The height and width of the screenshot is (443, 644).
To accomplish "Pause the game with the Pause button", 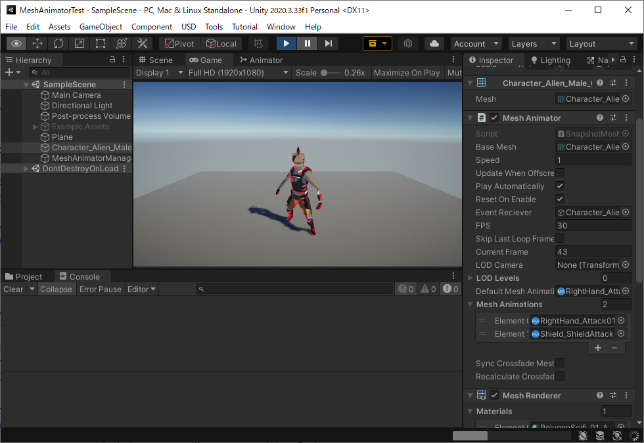I will pyautogui.click(x=308, y=43).
